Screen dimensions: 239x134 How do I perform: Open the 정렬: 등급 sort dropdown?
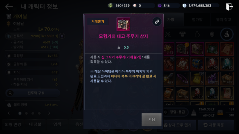pos(176,112)
